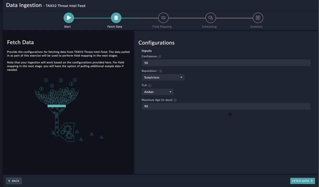Click the Fetch Data step label
319x187 pixels.
pos(115,27)
